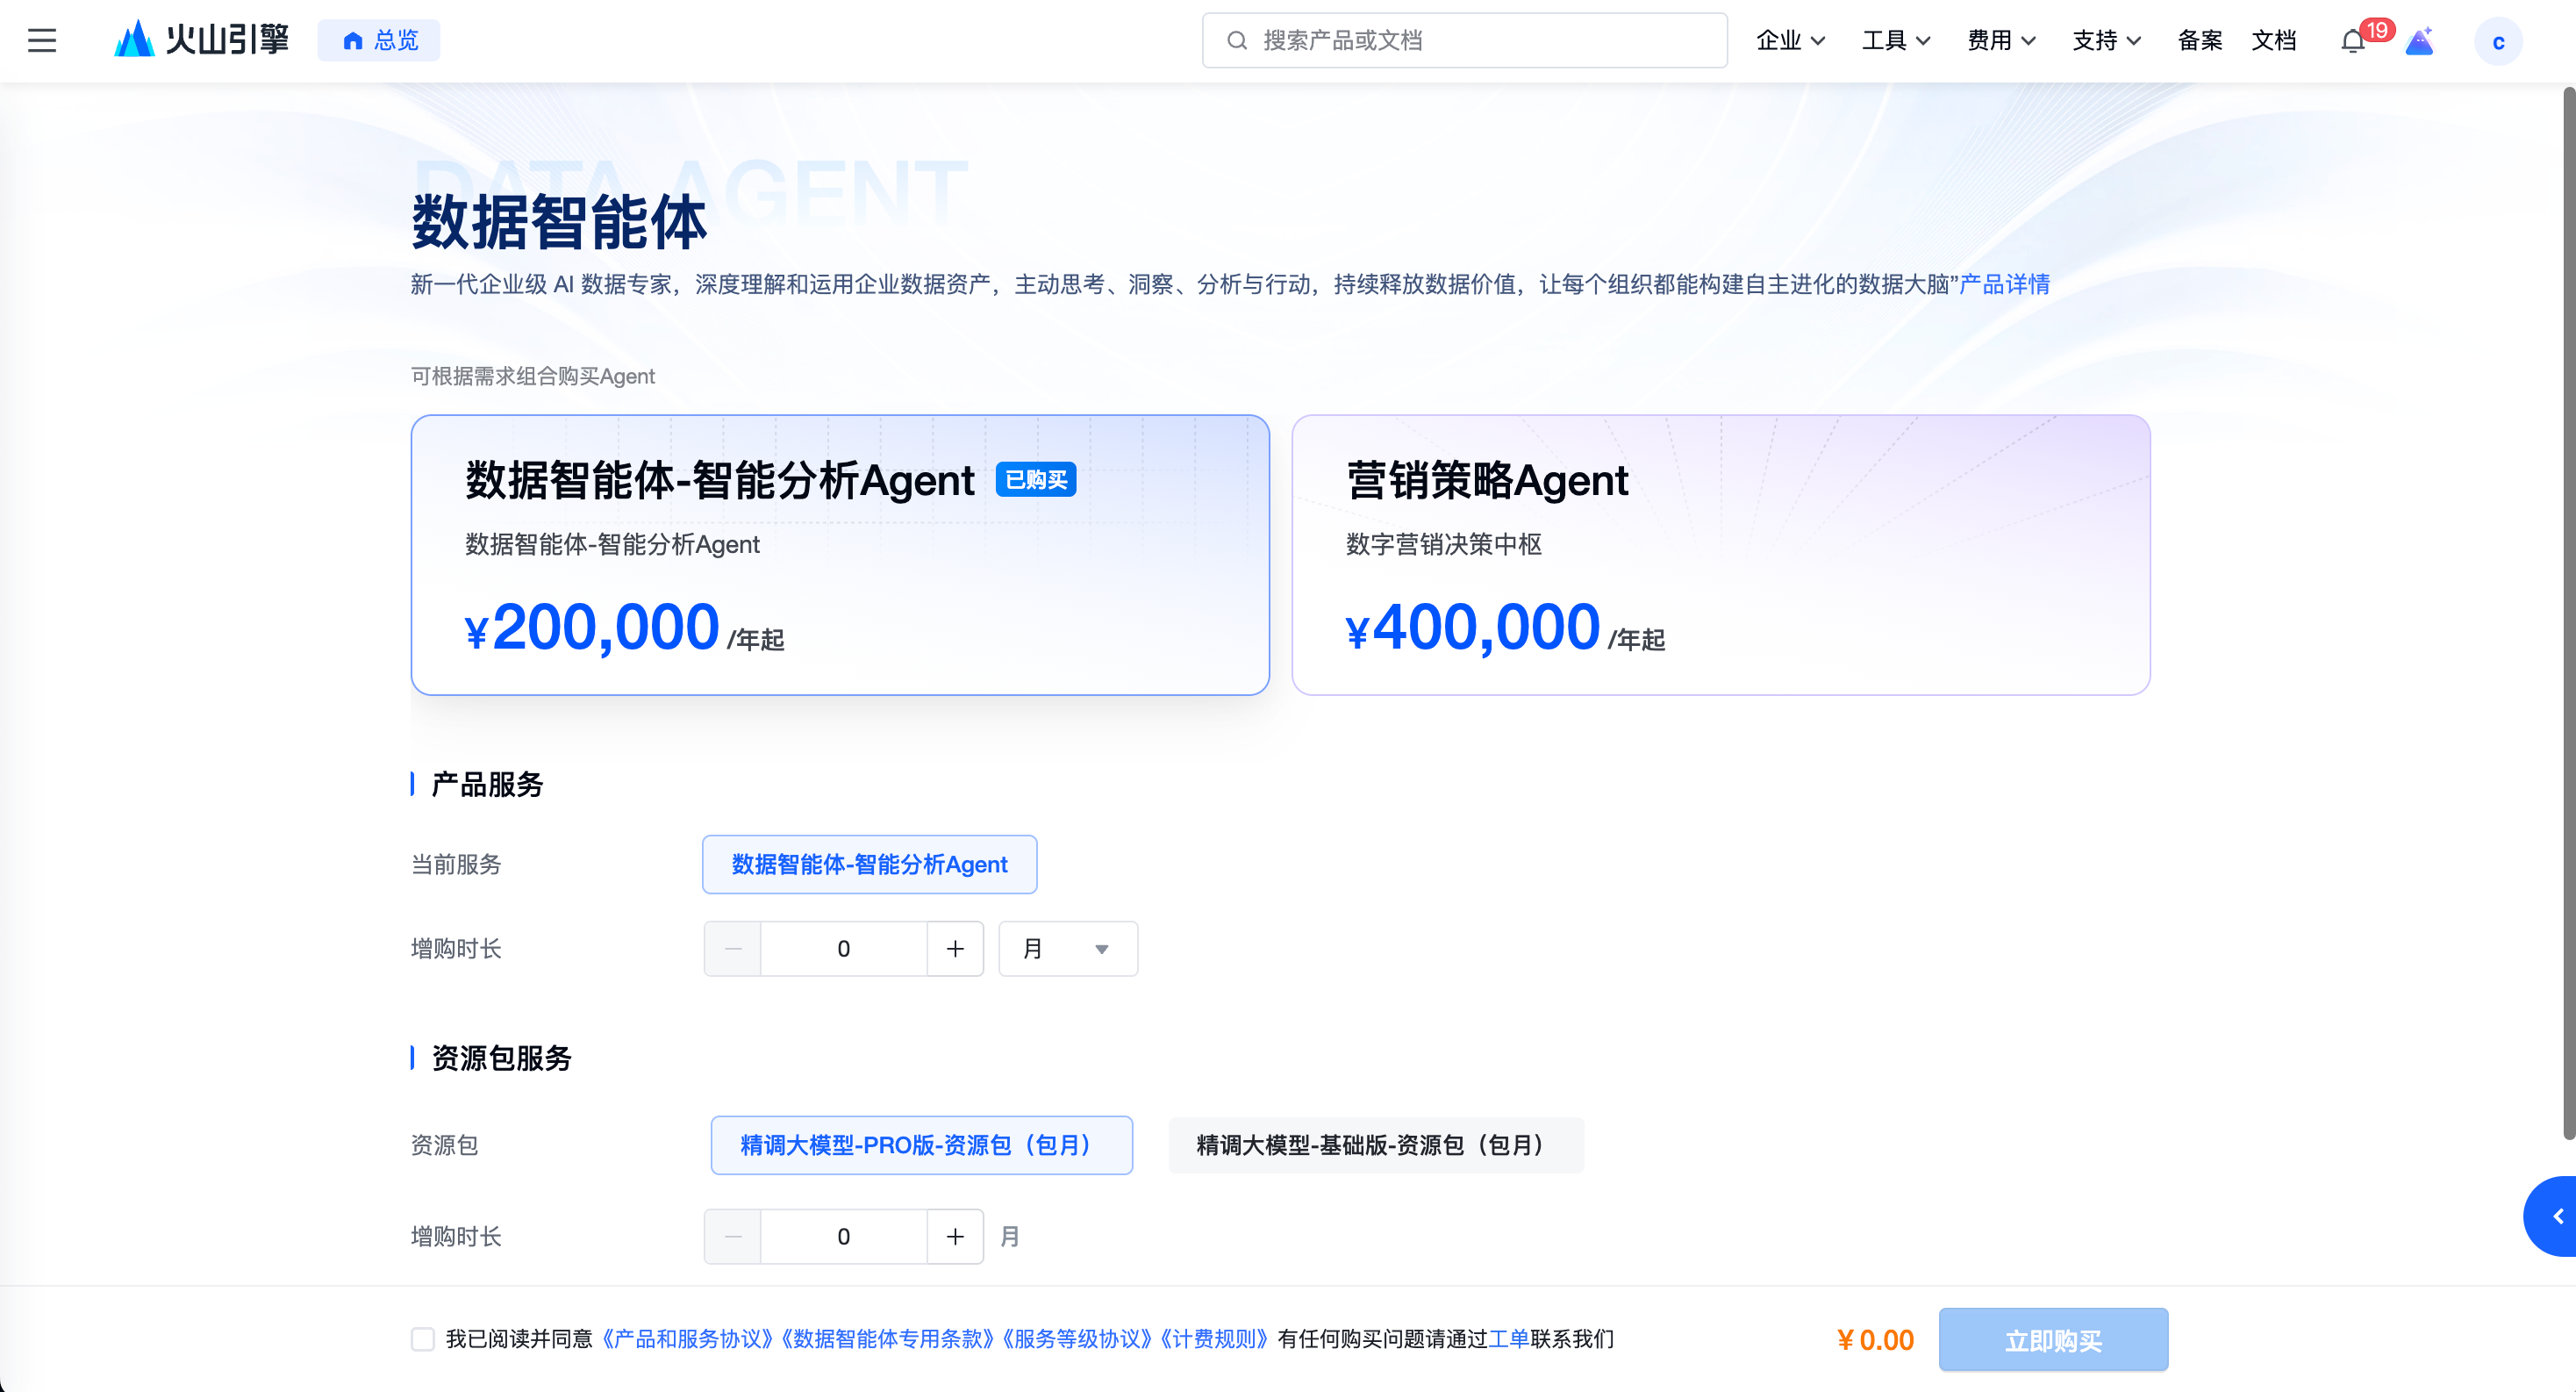2576x1392 pixels.
Task: Click the ¥400,000 price text
Action: [x=1472, y=628]
